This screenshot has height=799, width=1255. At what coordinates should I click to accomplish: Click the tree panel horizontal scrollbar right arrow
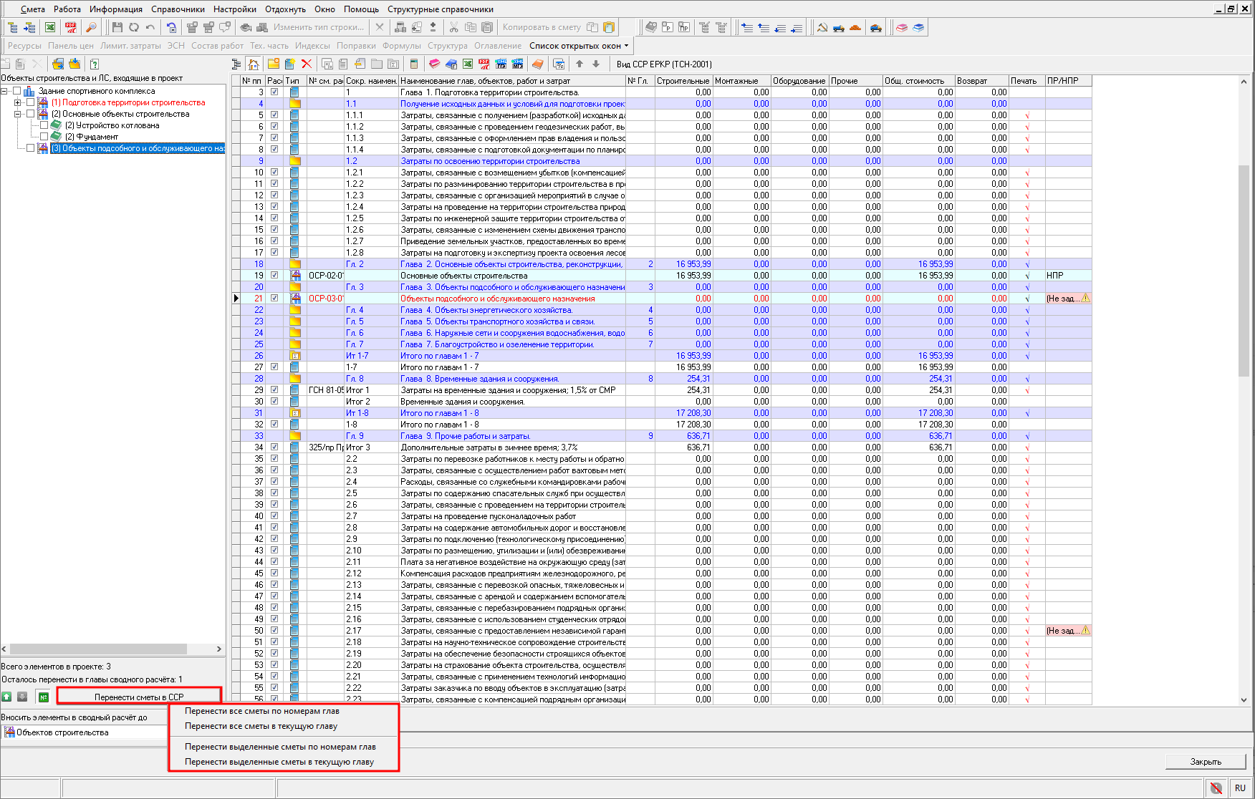[218, 649]
